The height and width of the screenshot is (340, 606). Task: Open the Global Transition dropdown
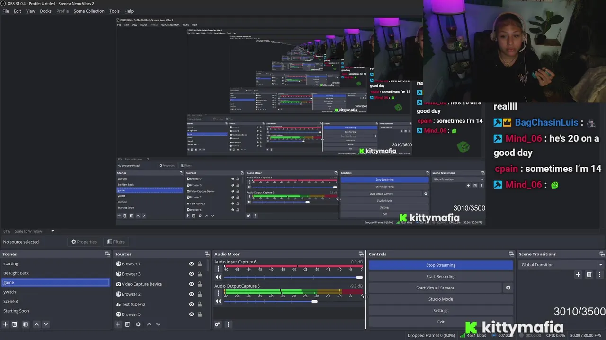[x=561, y=265]
